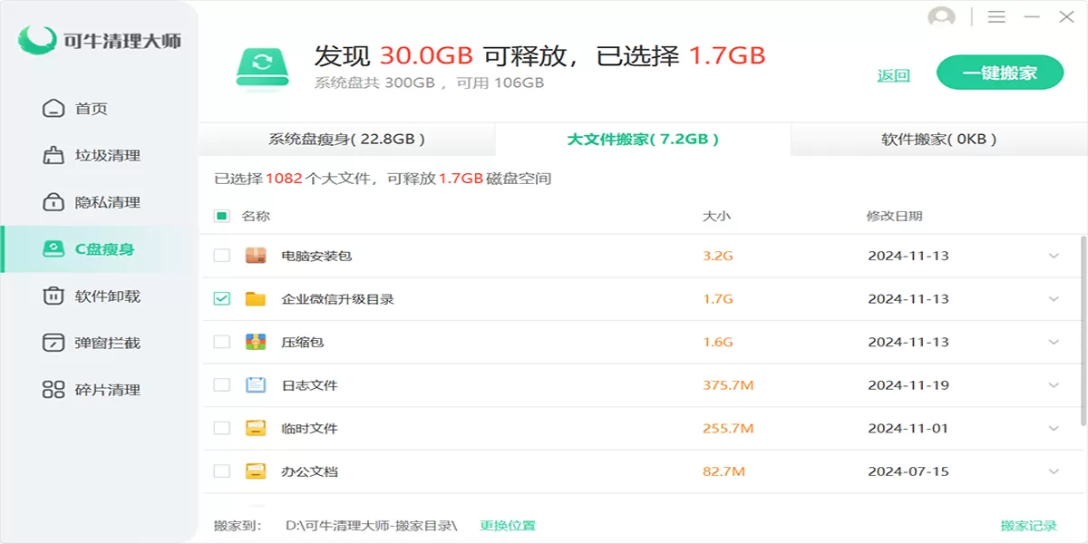The image size is (1088, 544).
Task: Click the 办公文档 yellow icon
Action: [256, 471]
